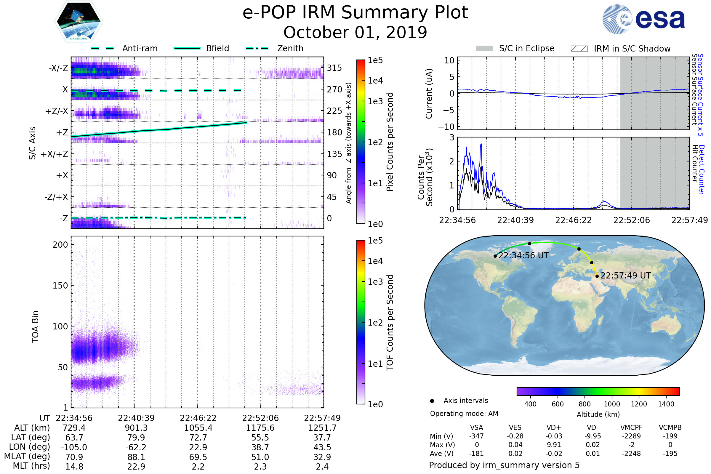
Task: Click the Altitude (km) rainbow colorbar
Action: (598, 391)
